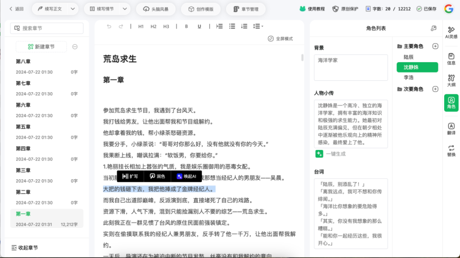The height and width of the screenshot is (258, 460).
Task: Select character 沈静姝
Action: [x=417, y=67]
